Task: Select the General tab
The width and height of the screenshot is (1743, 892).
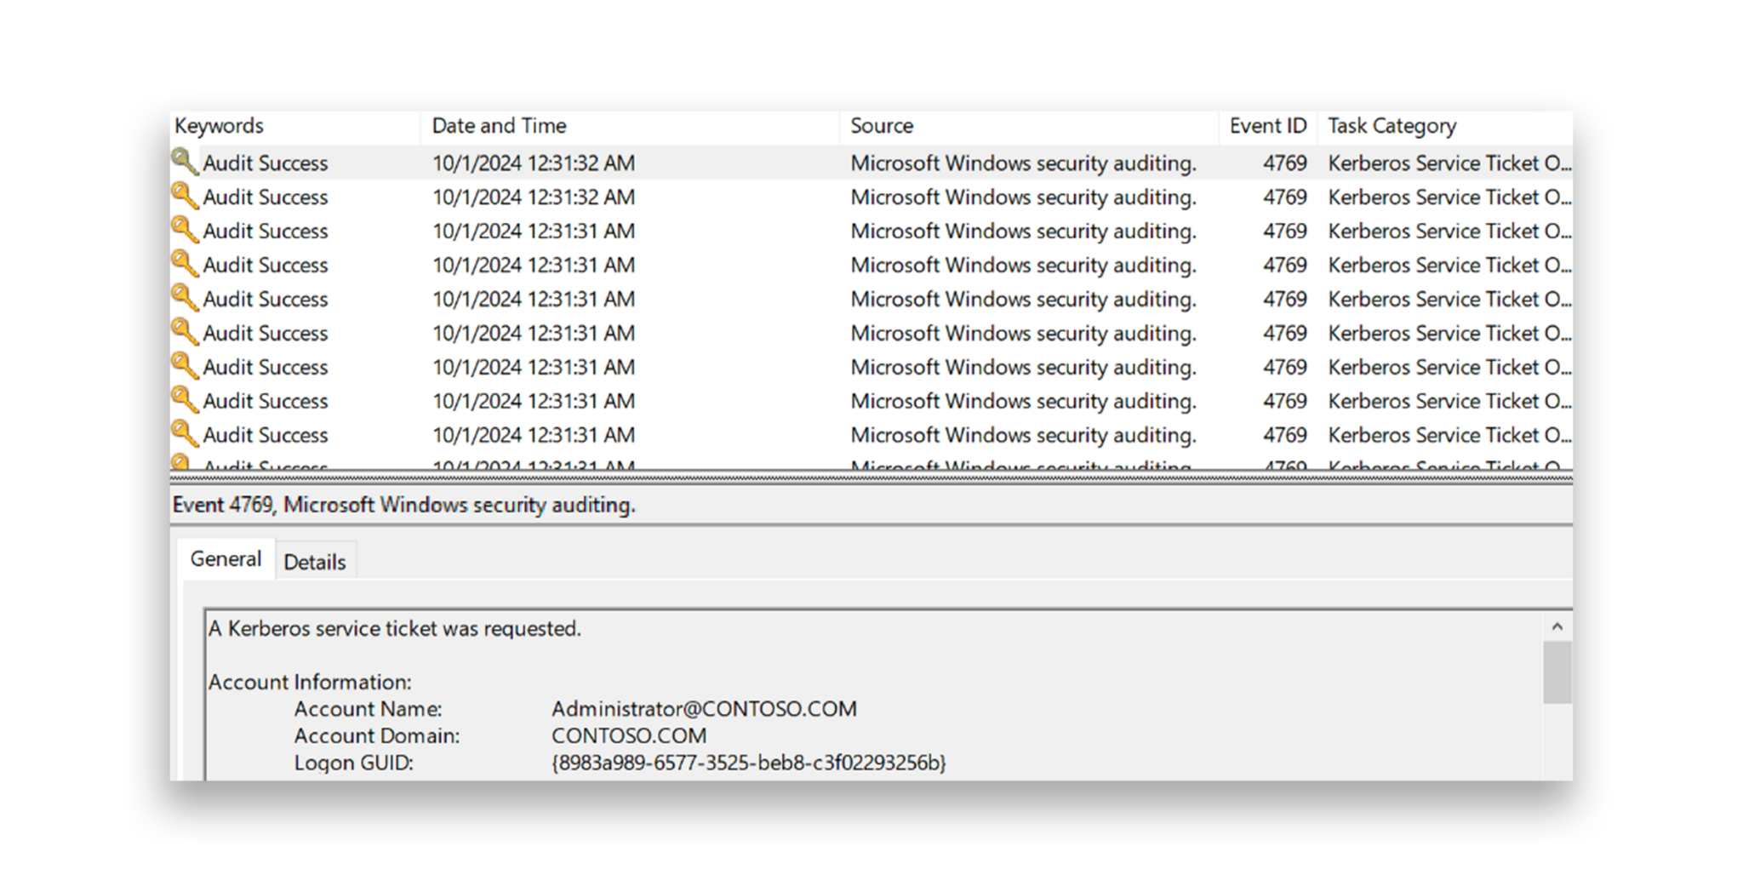Action: pyautogui.click(x=225, y=558)
